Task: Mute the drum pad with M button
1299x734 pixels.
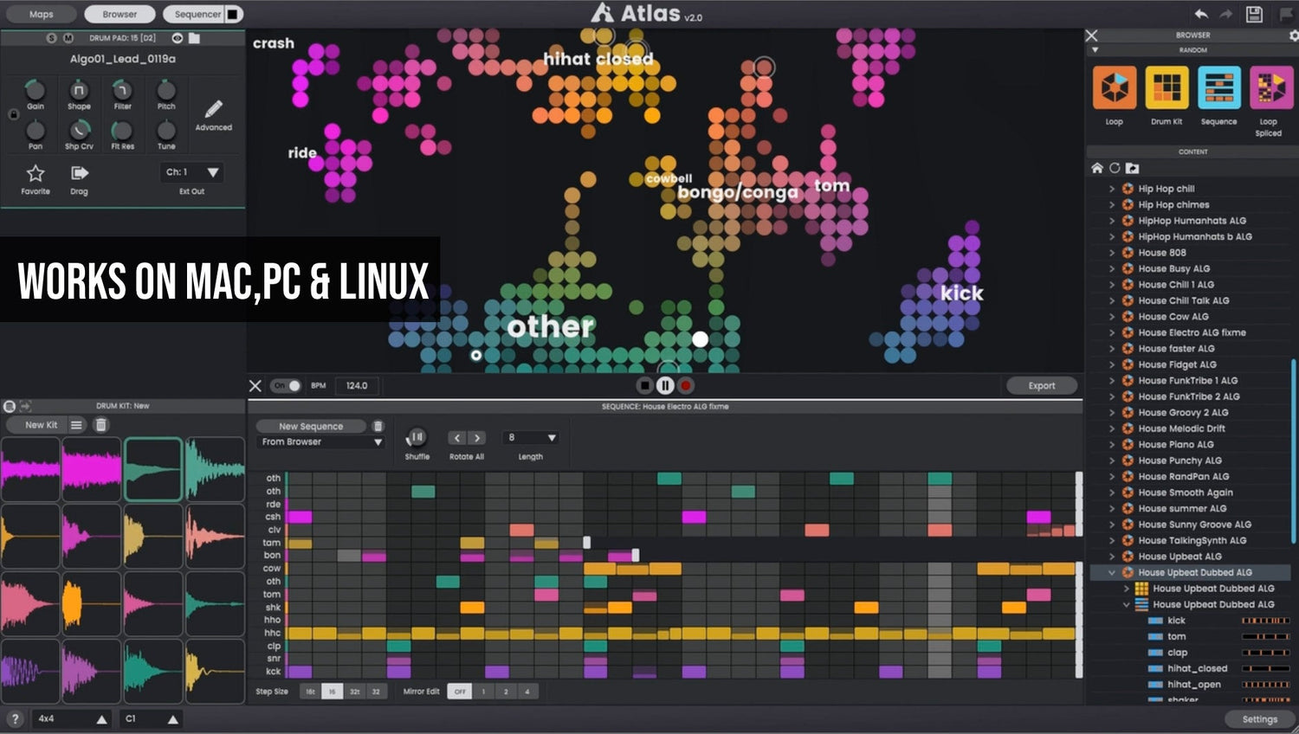Action: pyautogui.click(x=68, y=38)
